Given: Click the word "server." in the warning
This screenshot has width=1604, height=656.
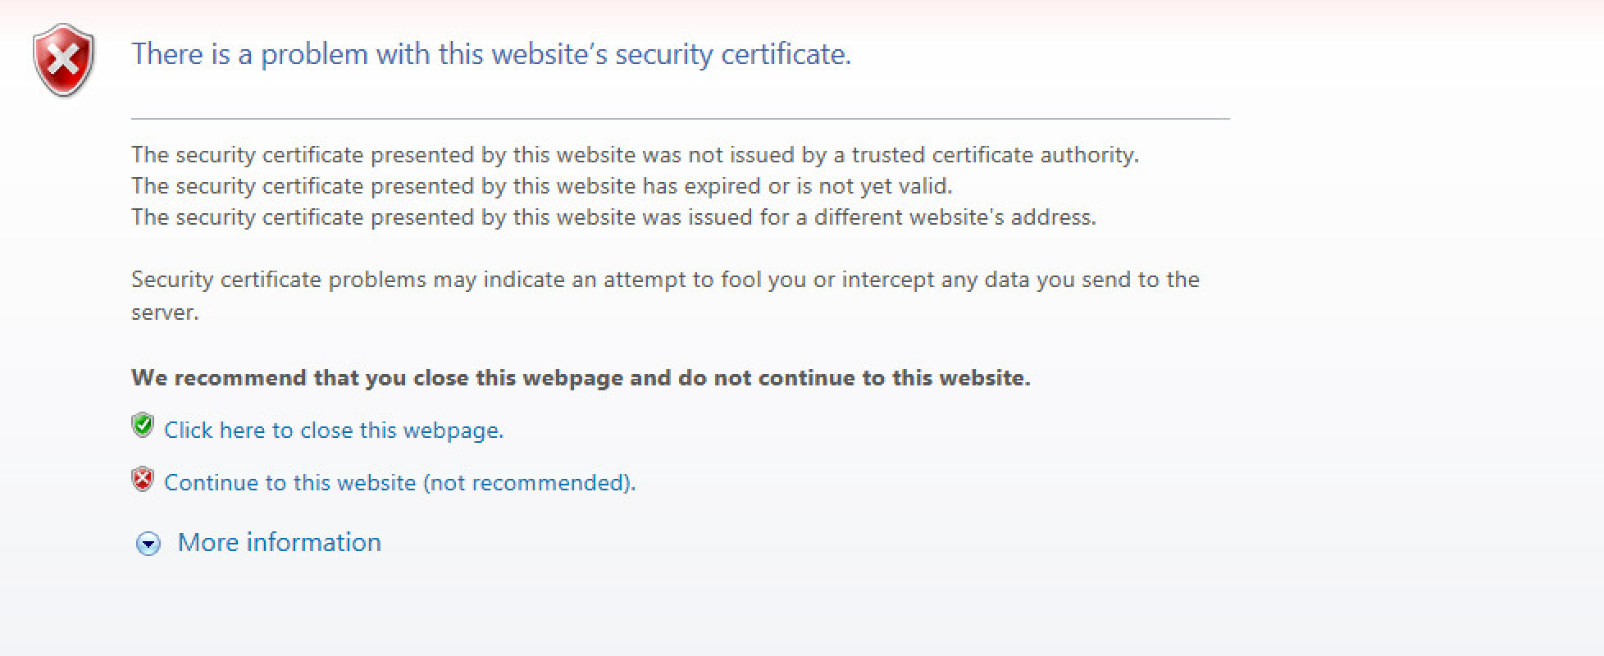Looking at the screenshot, I should [165, 312].
